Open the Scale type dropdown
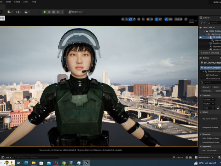 pos(209,108)
